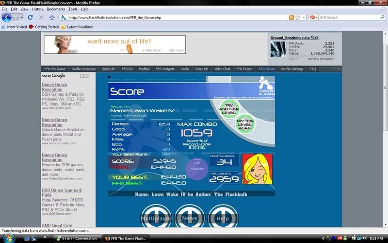
Task: Open the address bar history dropdown arrow
Action: click(x=304, y=17)
